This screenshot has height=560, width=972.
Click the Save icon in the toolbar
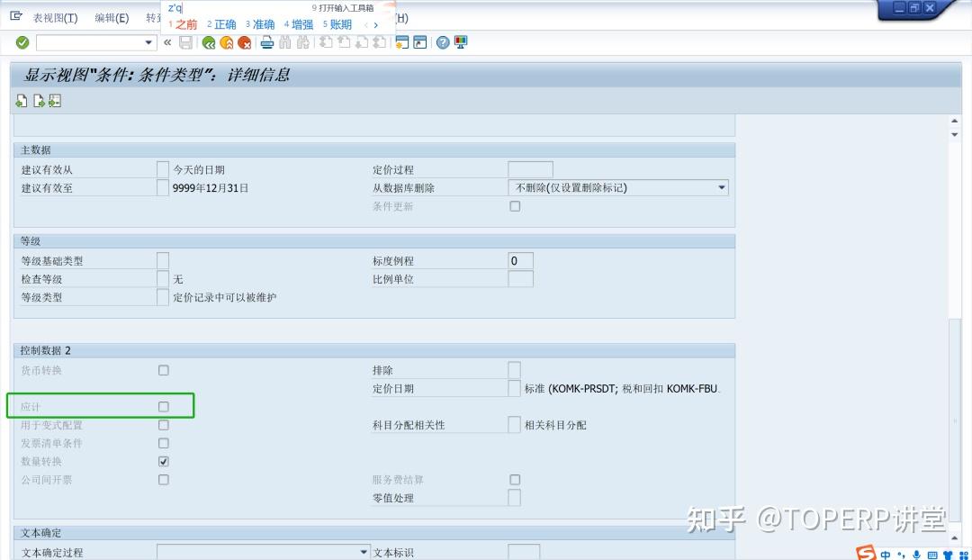point(186,42)
